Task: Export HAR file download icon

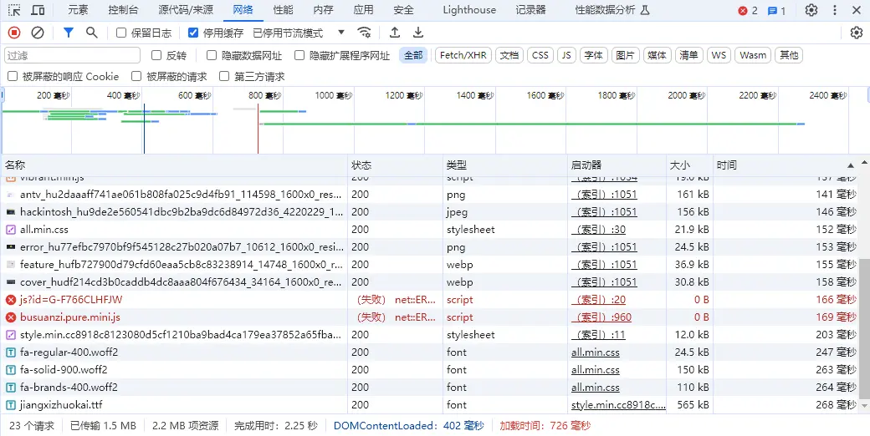Action: (418, 33)
